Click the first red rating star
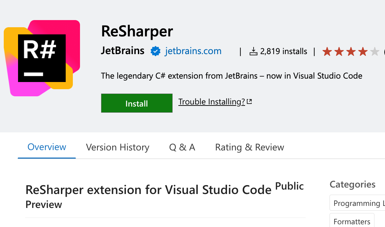The width and height of the screenshot is (385, 227). (327, 51)
